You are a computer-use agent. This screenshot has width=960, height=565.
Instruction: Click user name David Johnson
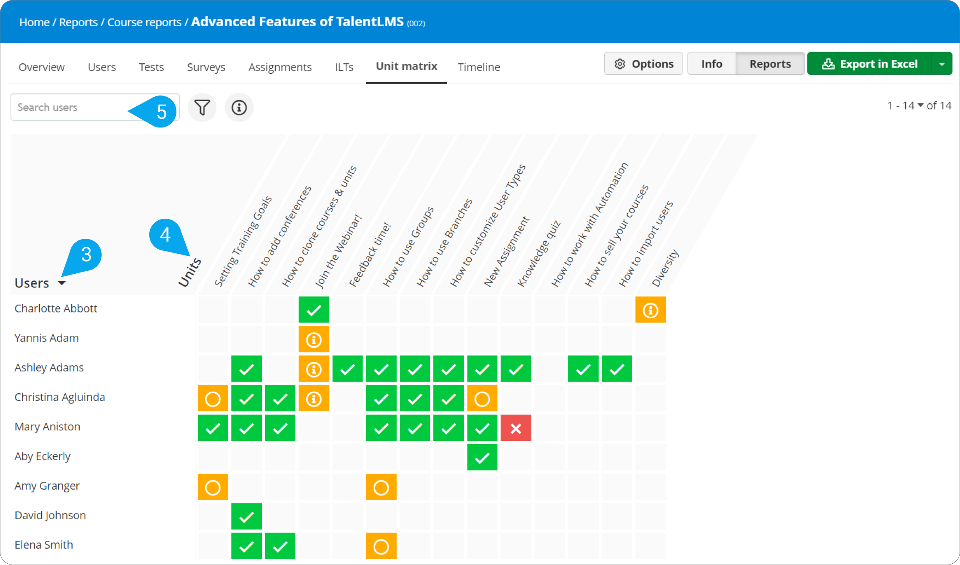(50, 515)
